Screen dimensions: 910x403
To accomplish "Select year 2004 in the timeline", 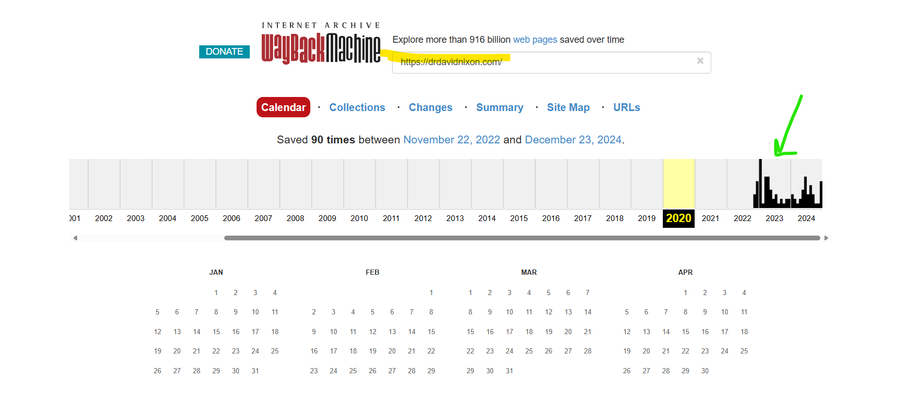I will pyautogui.click(x=167, y=218).
